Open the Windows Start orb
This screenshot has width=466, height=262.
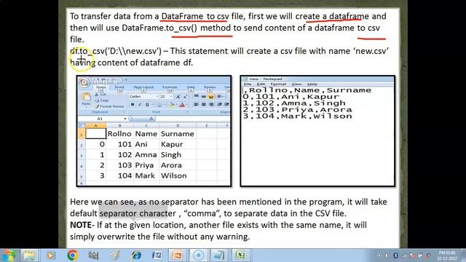8,255
